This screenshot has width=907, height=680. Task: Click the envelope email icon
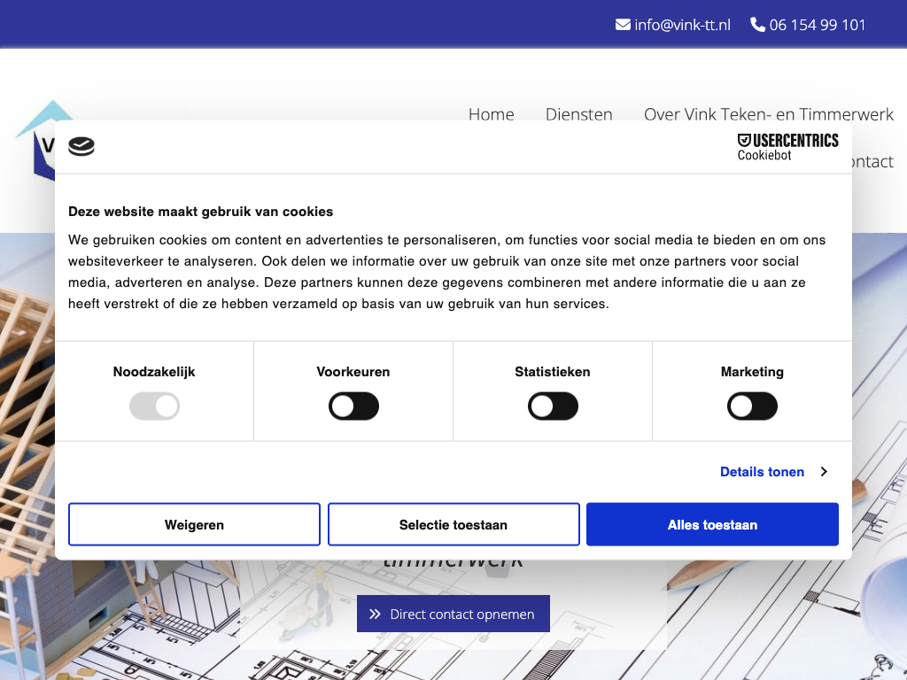(x=623, y=25)
